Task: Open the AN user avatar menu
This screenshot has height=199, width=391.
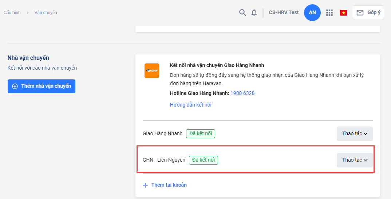Action: tap(312, 13)
